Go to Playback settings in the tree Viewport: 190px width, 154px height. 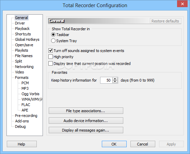click(x=22, y=29)
